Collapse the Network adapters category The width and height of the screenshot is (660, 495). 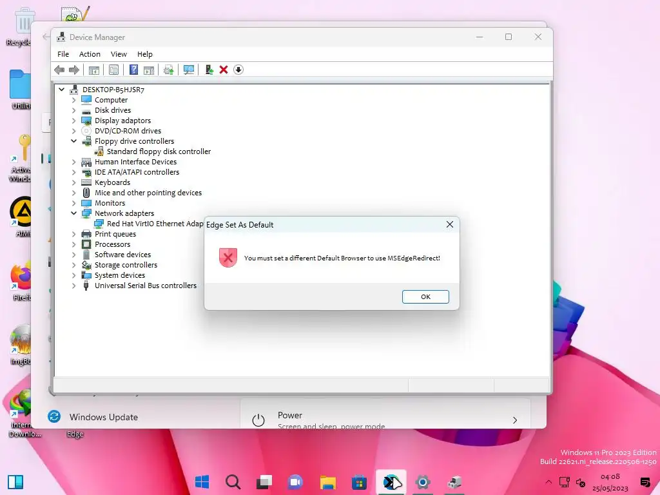click(x=74, y=213)
